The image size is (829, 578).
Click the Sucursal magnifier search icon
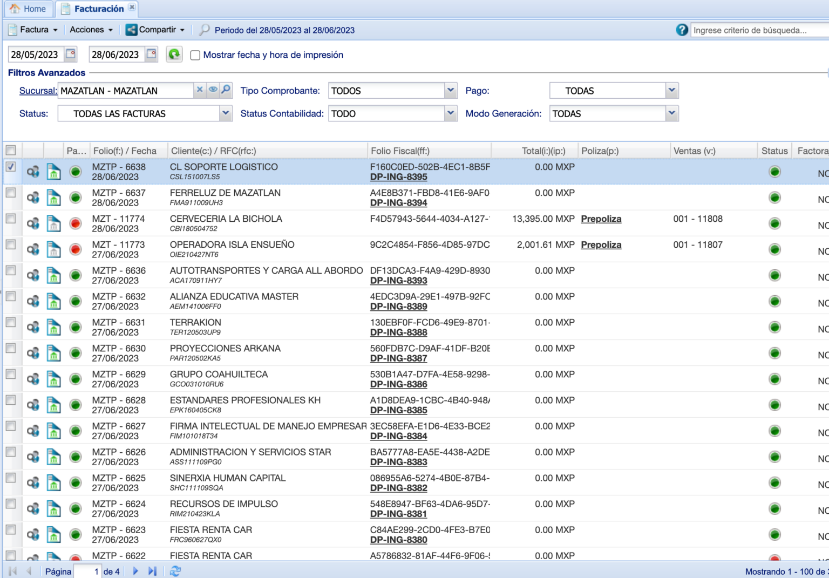tap(226, 90)
